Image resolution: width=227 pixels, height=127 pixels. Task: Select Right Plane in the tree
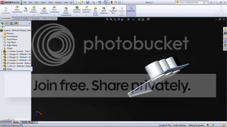[x=12, y=45]
